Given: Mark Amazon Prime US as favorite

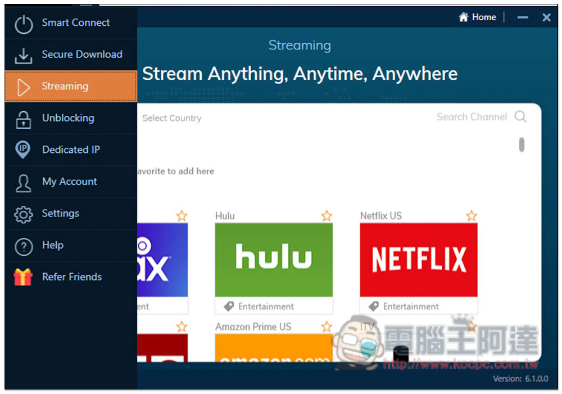Looking at the screenshot, I should [327, 327].
